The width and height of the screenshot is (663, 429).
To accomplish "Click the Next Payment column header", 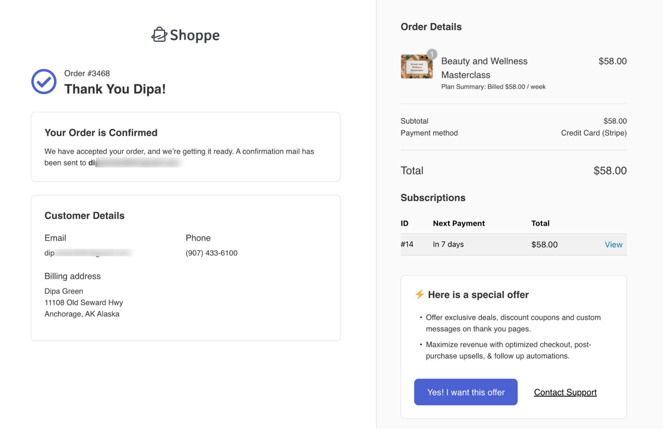I will click(458, 223).
